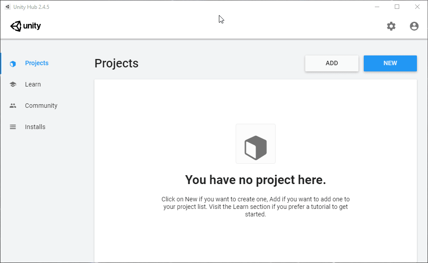Switch to the Community tab
This screenshot has height=263, width=428.
[41, 105]
